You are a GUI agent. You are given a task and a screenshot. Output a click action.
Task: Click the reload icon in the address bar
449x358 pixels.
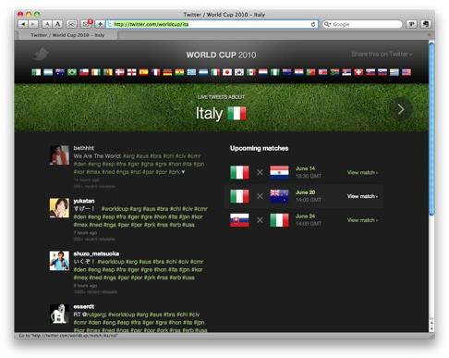(313, 24)
